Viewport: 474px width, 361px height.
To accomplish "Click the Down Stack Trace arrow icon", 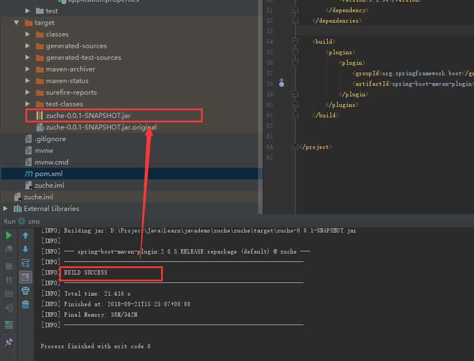I will coord(25,249).
